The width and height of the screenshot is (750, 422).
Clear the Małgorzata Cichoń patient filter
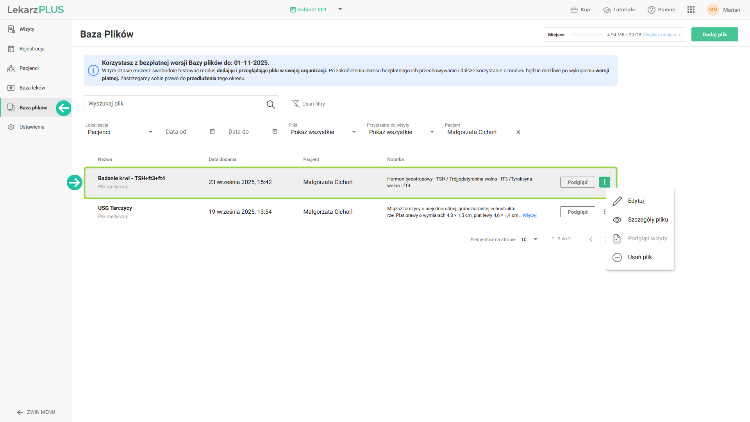tap(518, 132)
